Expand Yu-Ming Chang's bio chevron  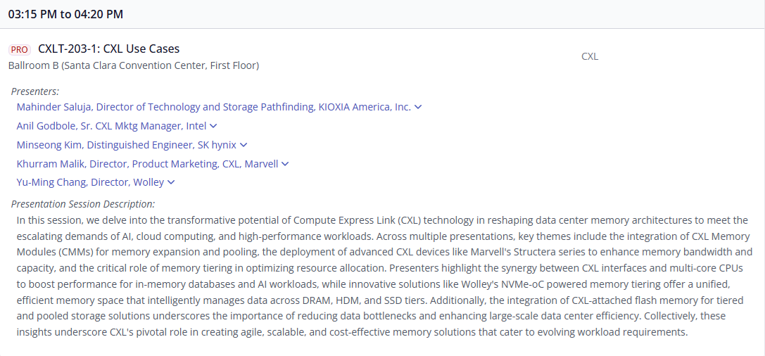point(171,182)
